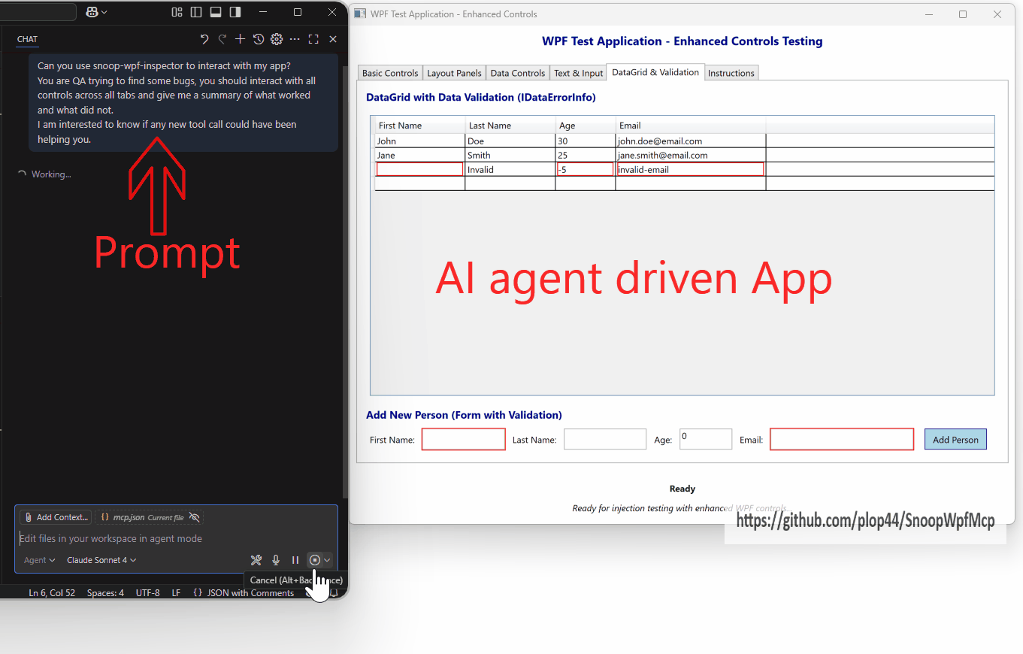Toggle the bottom panel layout icon

(x=216, y=12)
